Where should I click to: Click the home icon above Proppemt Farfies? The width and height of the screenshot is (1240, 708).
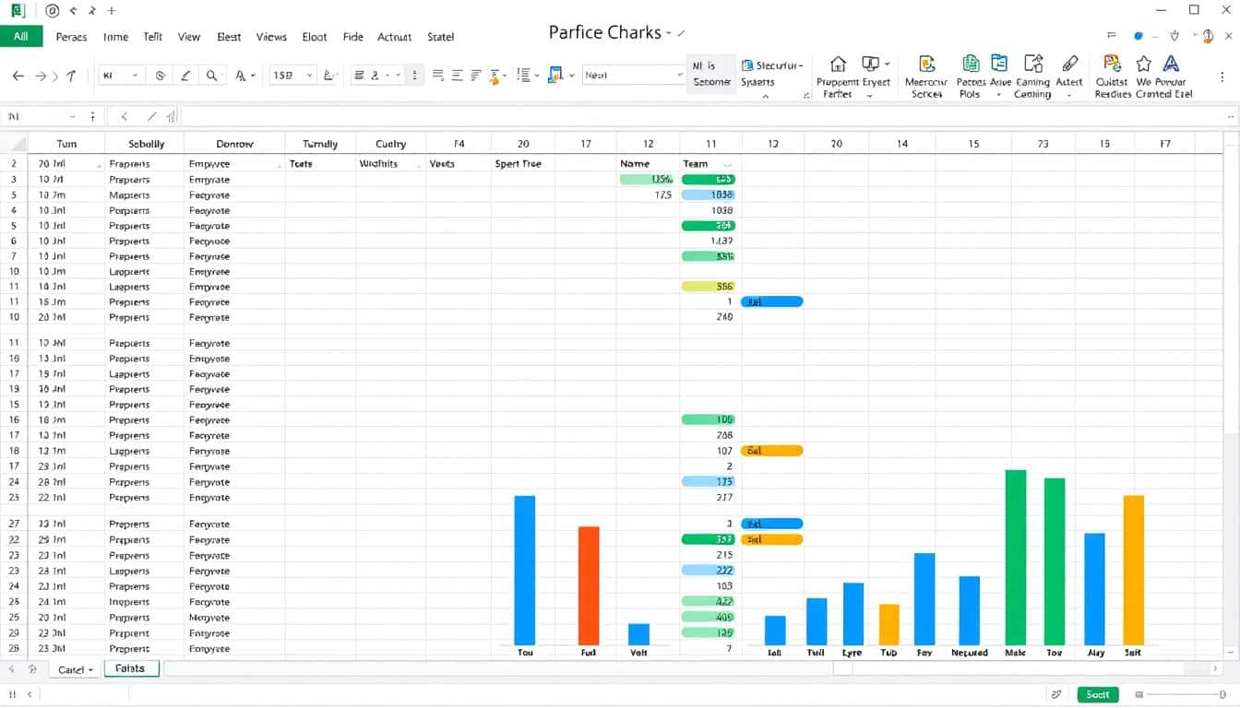click(838, 64)
